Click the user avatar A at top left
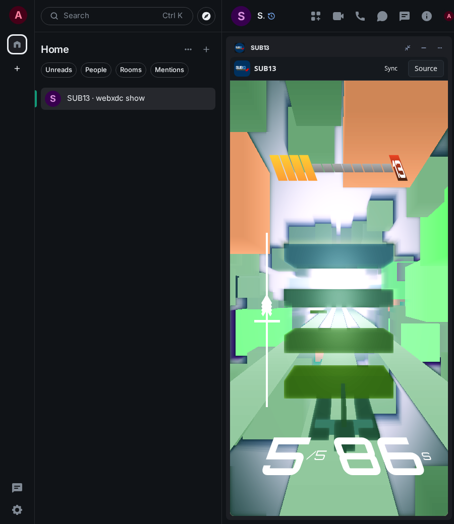Viewport: 454px width, 524px height. tap(18, 15)
